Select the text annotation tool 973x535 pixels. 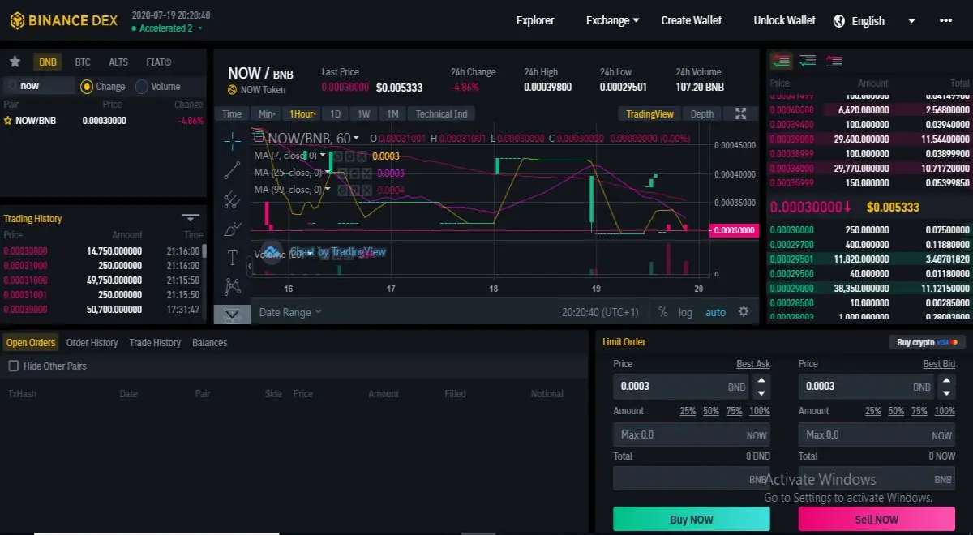pos(232,259)
